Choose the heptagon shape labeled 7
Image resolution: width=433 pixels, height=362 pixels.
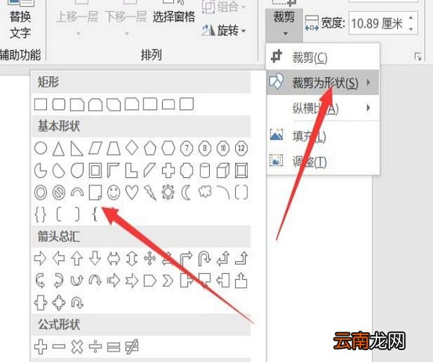pos(187,148)
